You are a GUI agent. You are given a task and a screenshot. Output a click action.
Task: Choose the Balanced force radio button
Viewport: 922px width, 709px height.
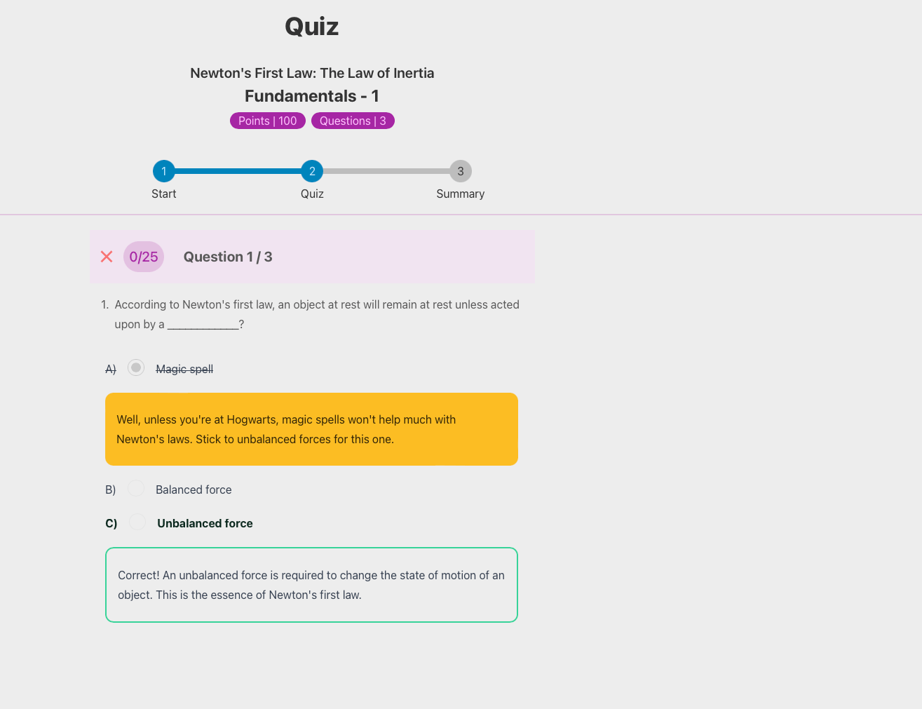point(136,489)
